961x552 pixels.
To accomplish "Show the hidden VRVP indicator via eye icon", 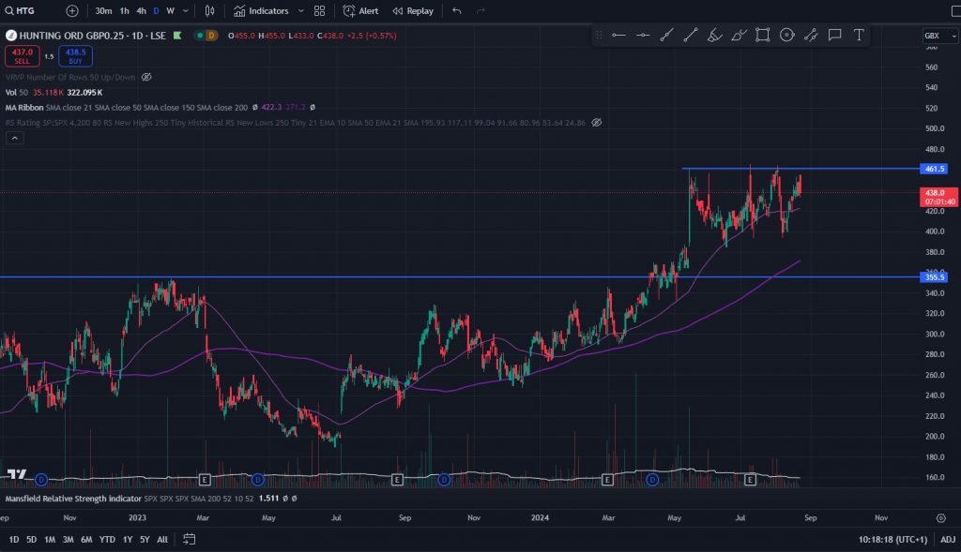I will point(146,77).
